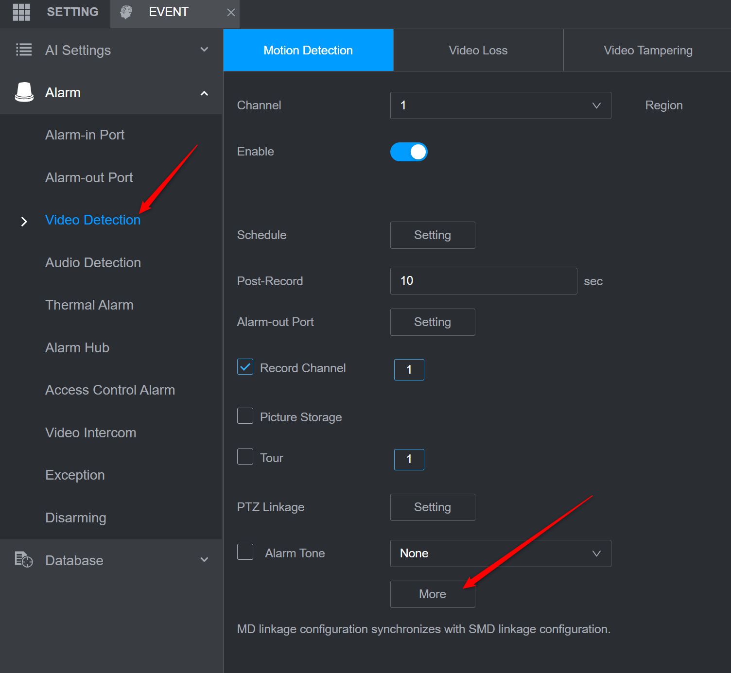The height and width of the screenshot is (673, 731).
Task: Open Thermal Alarm settings
Action: point(89,305)
